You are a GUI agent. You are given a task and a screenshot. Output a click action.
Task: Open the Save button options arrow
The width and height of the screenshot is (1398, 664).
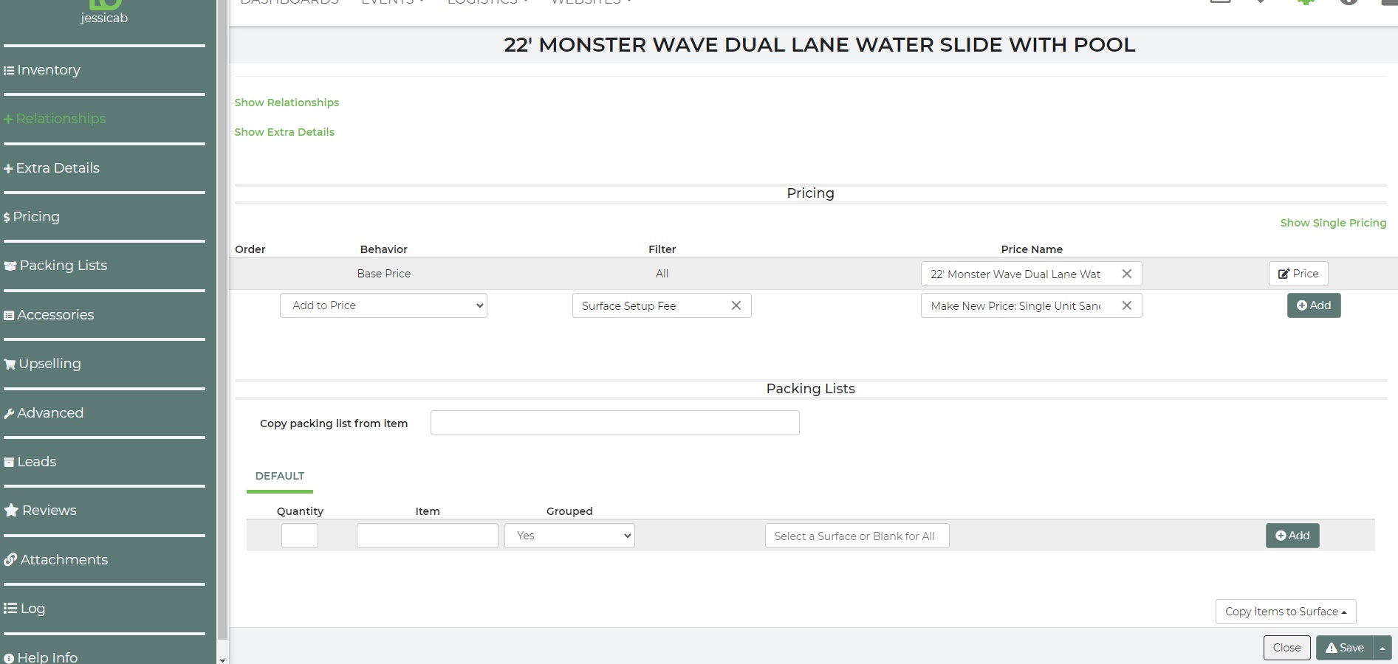coord(1382,648)
